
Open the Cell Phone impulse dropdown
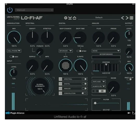tap(14, 51)
